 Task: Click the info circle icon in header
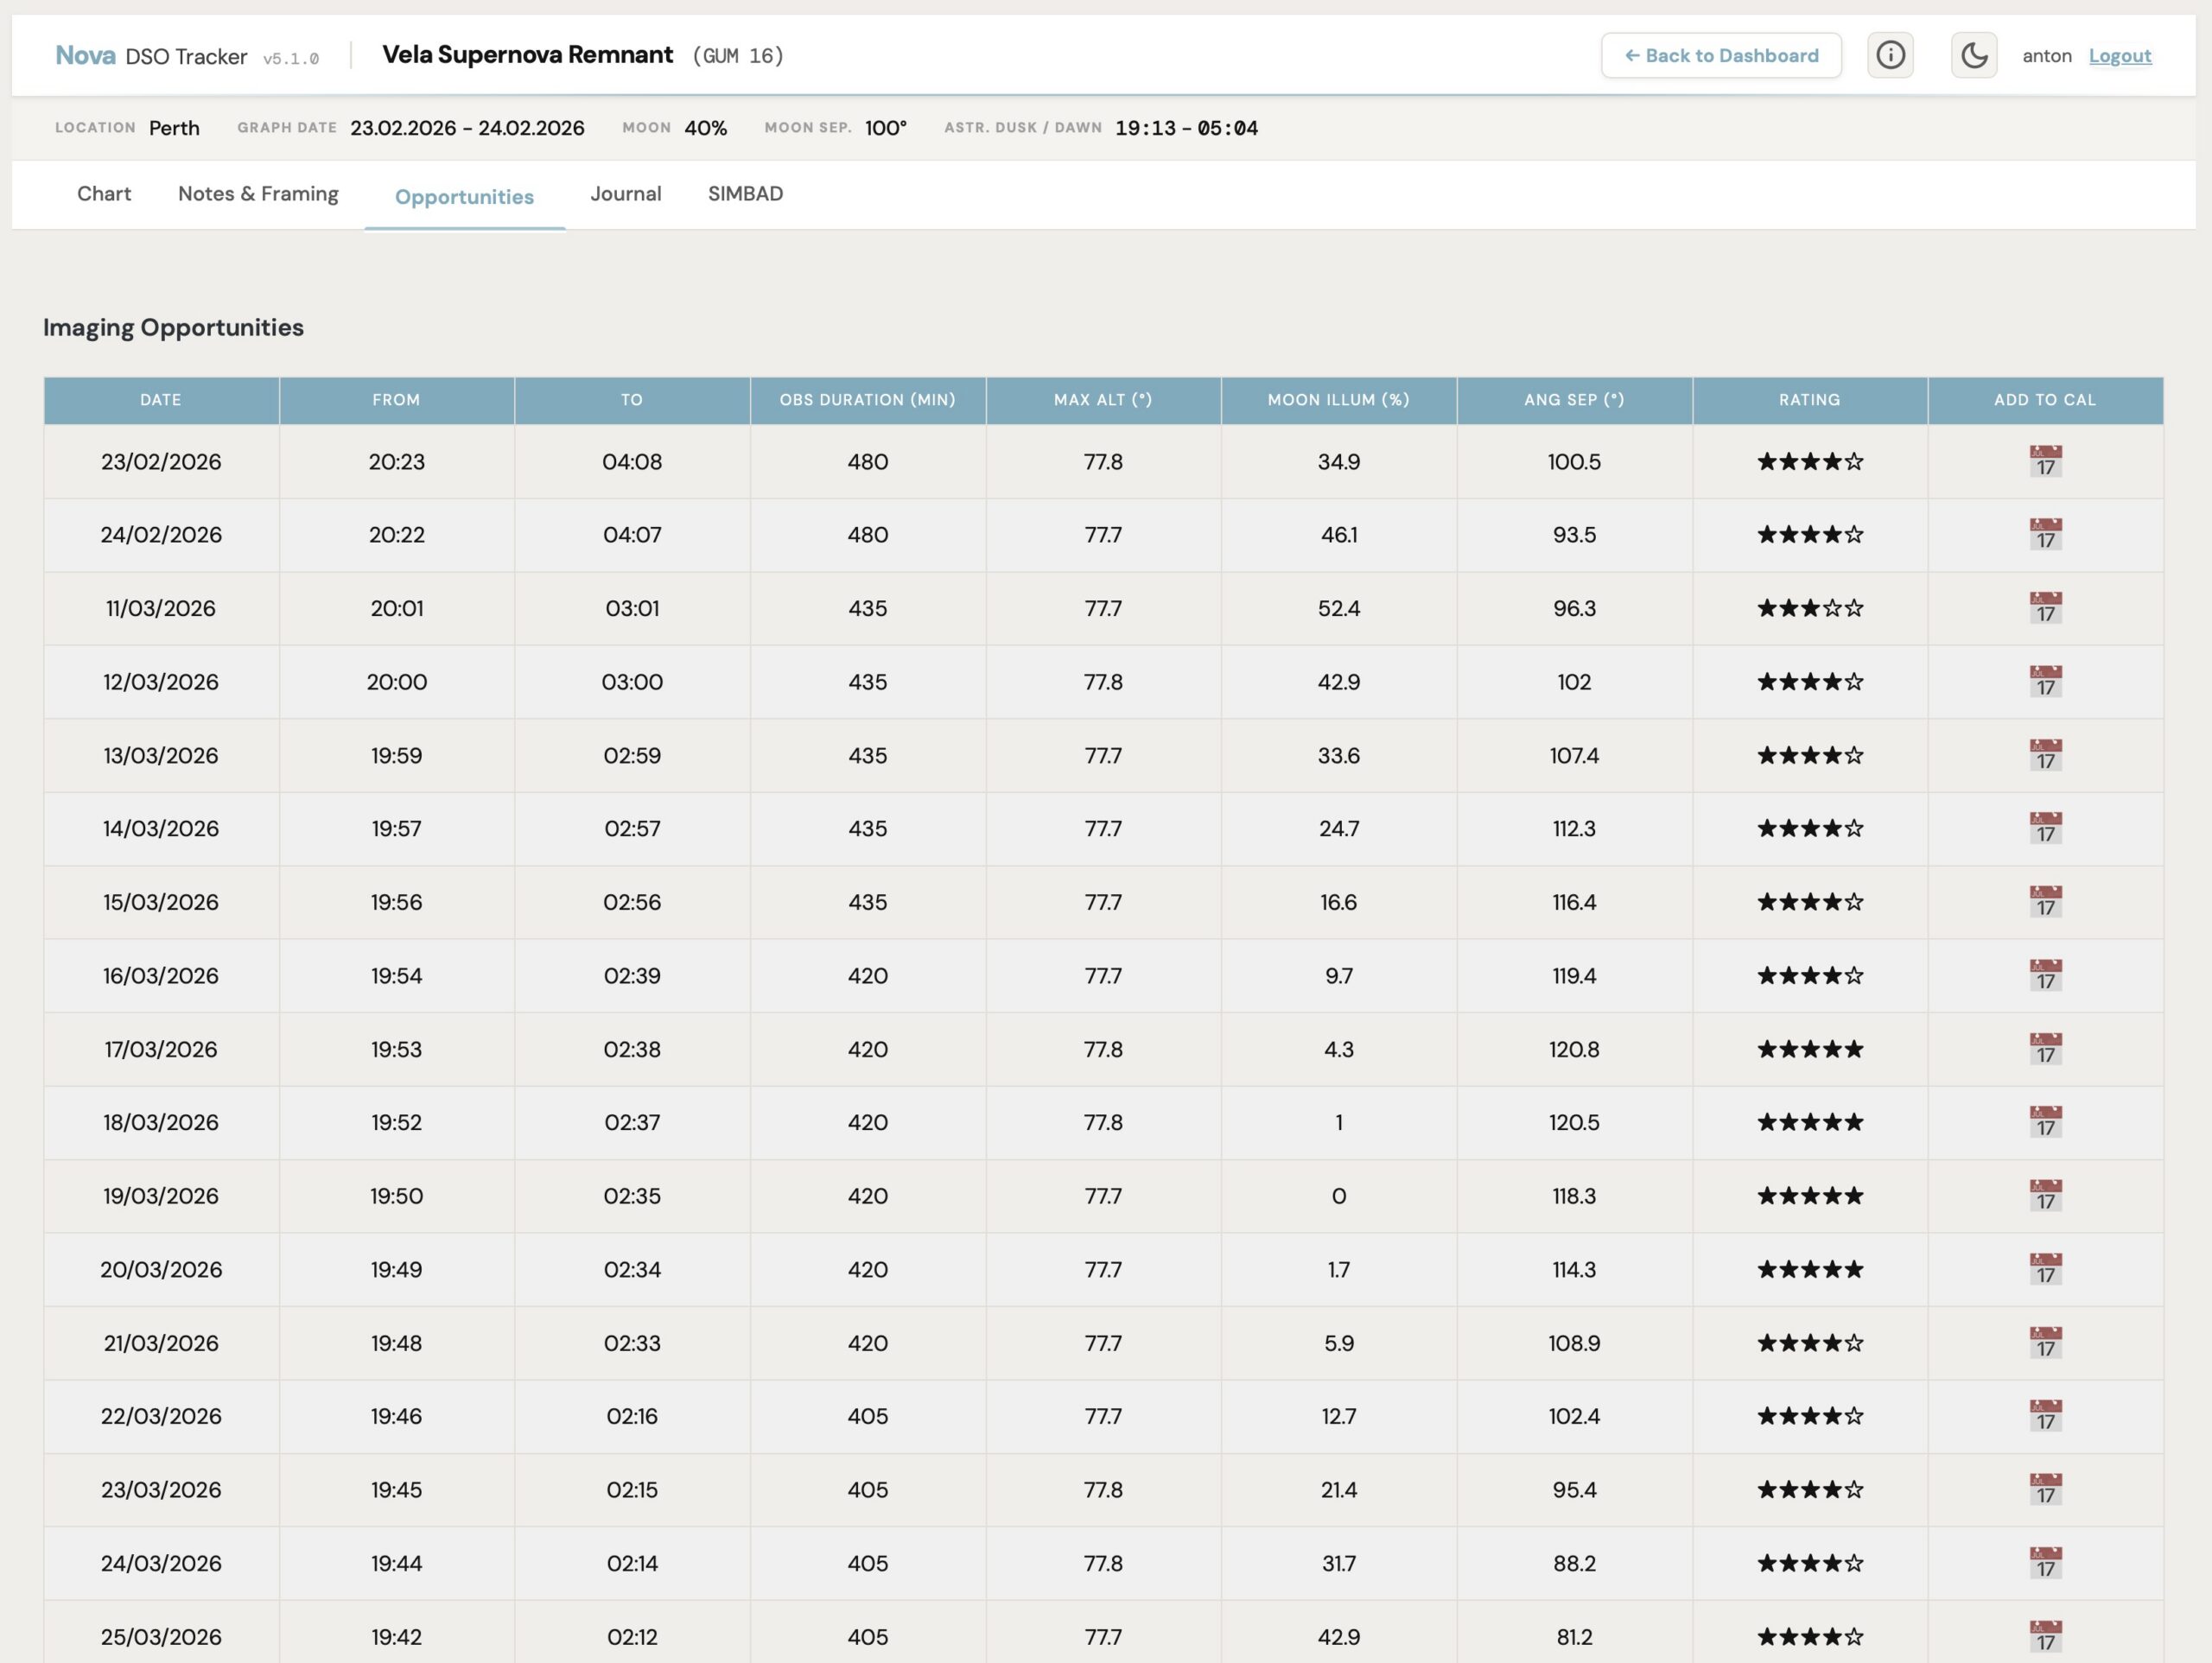pos(1889,55)
